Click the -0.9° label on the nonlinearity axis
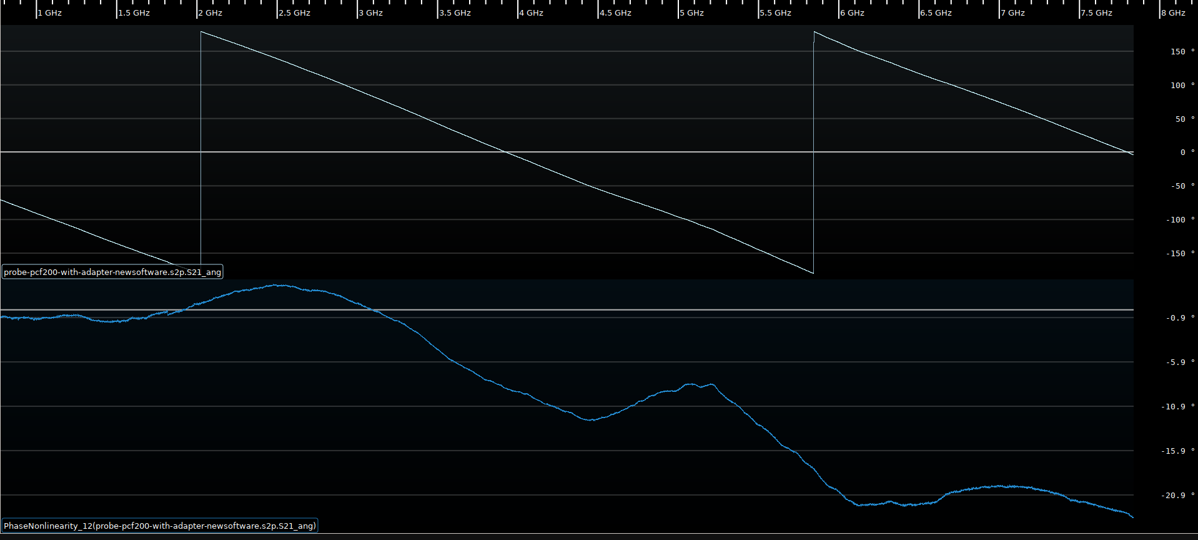Viewport: 1198px width, 540px height. coord(1181,317)
